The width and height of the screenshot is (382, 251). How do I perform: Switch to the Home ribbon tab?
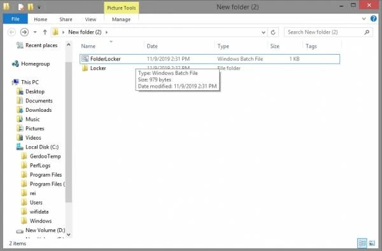click(x=41, y=20)
